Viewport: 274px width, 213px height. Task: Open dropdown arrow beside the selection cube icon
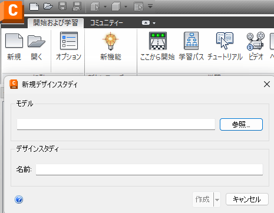(105, 6)
